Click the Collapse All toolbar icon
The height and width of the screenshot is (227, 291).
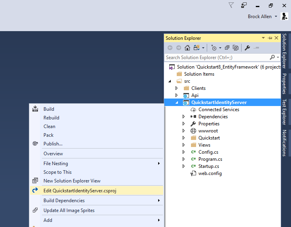pos(227,48)
